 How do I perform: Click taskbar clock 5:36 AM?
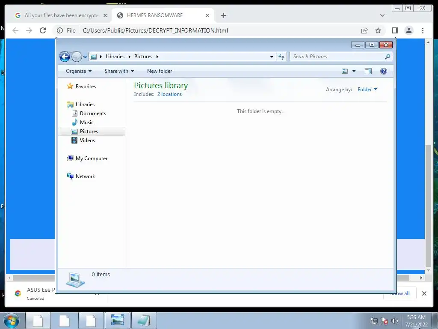(x=416, y=321)
